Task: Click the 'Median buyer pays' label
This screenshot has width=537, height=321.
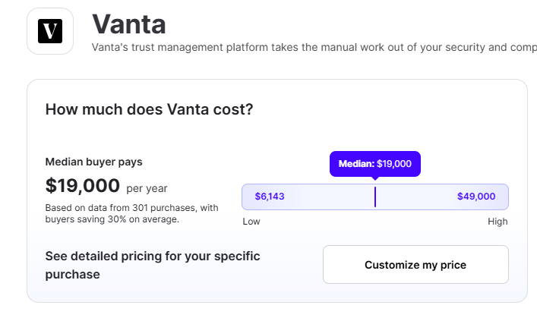Action: [x=94, y=162]
